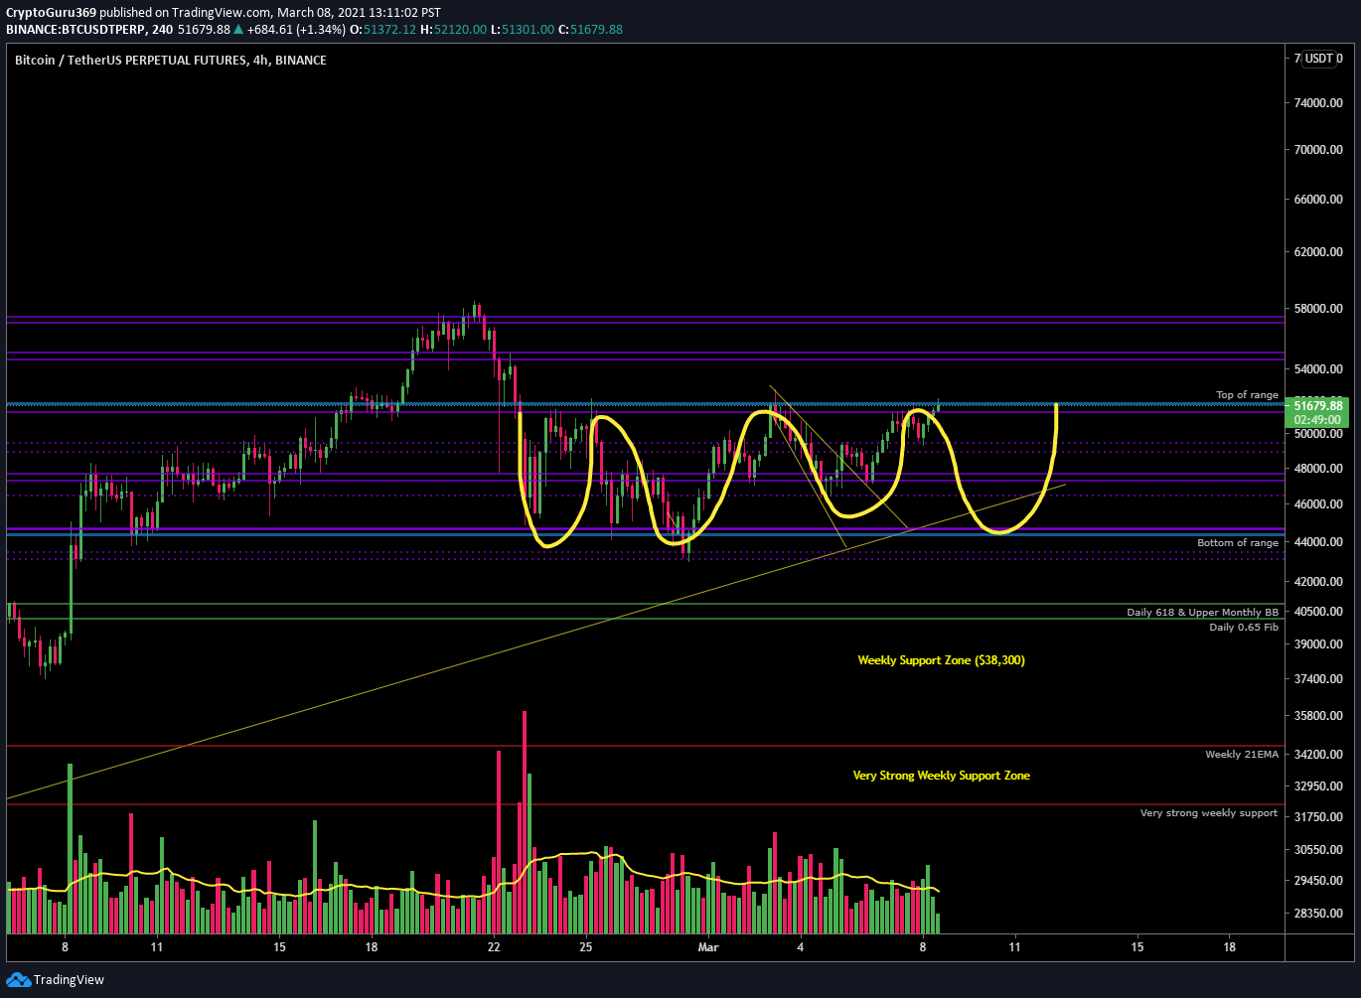The image size is (1361, 998).
Task: Click the Very Strong Weekly Support Zone annotation
Action: point(942,776)
